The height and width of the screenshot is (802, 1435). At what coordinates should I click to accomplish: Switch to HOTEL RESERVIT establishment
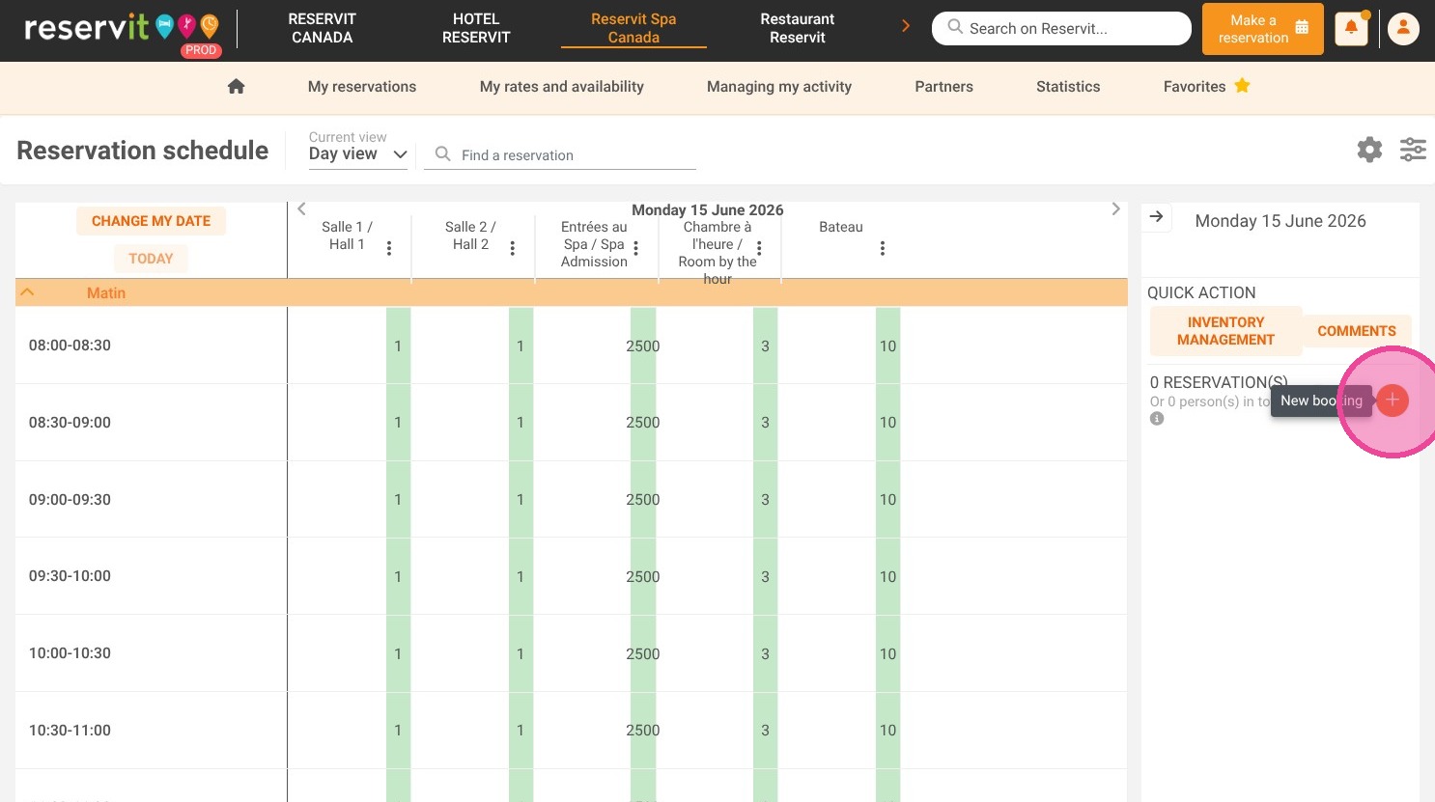(476, 28)
